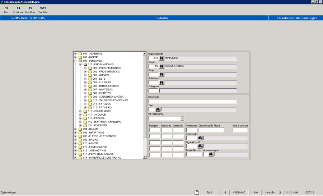Select 014 - MATERIAL DE CONSTRUCAO tree row

pyautogui.click(x=102, y=158)
